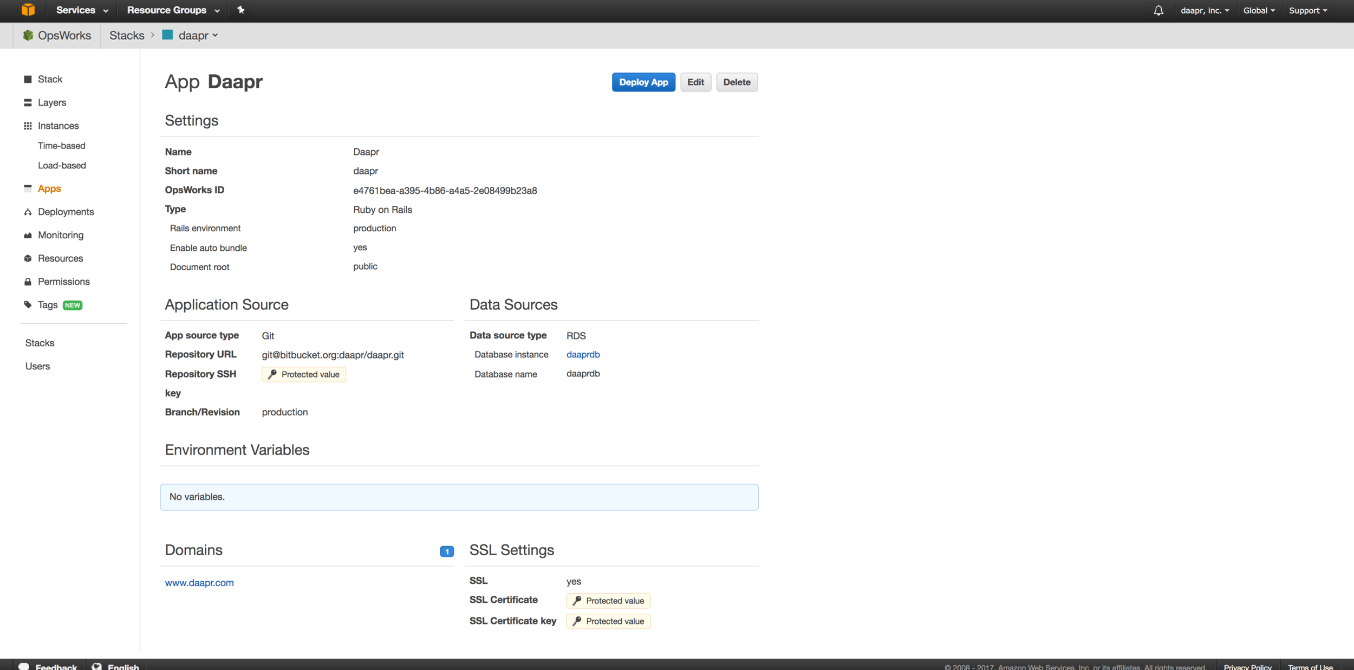Click the pushpin shortcut icon
The width and height of the screenshot is (1354, 670).
tap(241, 10)
